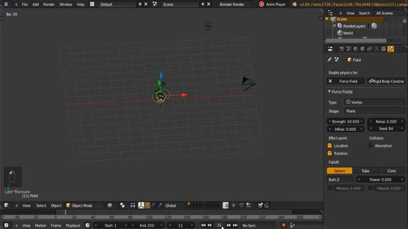Open the Both Z falloff direction dropdown
Screen dimensions: 408x229
tap(340, 179)
